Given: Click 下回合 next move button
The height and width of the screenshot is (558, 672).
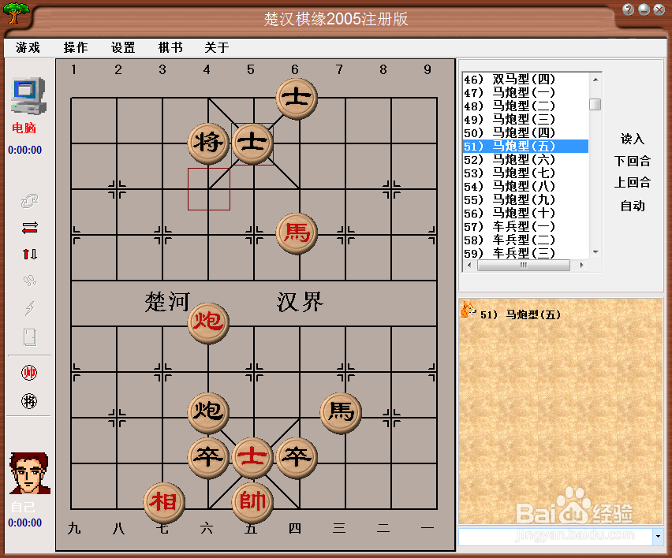Looking at the screenshot, I should pyautogui.click(x=633, y=161).
